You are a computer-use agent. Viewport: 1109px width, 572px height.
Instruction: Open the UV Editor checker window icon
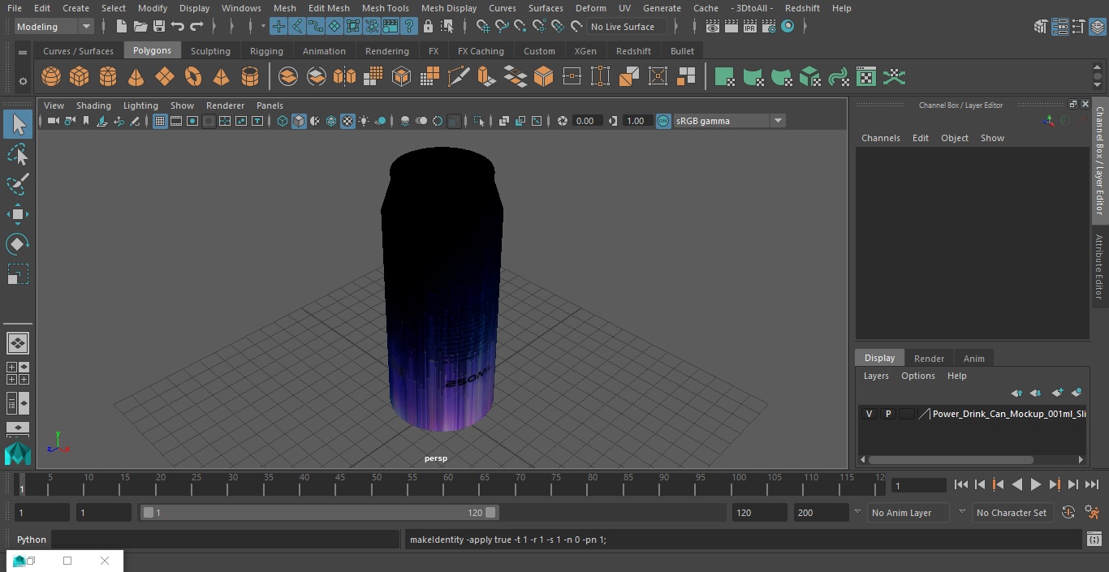click(866, 77)
